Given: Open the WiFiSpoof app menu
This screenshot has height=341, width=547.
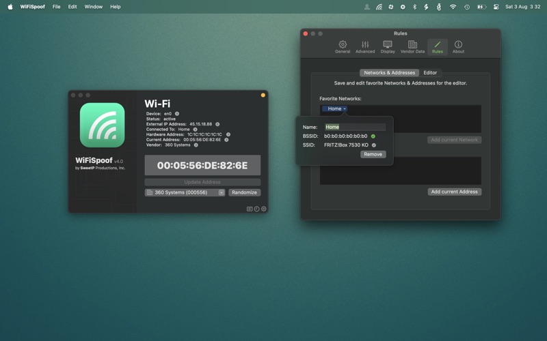Looking at the screenshot, I should [32, 7].
